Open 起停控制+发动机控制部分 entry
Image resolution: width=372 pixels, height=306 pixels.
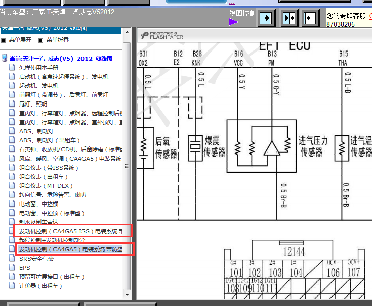[x=52, y=240]
